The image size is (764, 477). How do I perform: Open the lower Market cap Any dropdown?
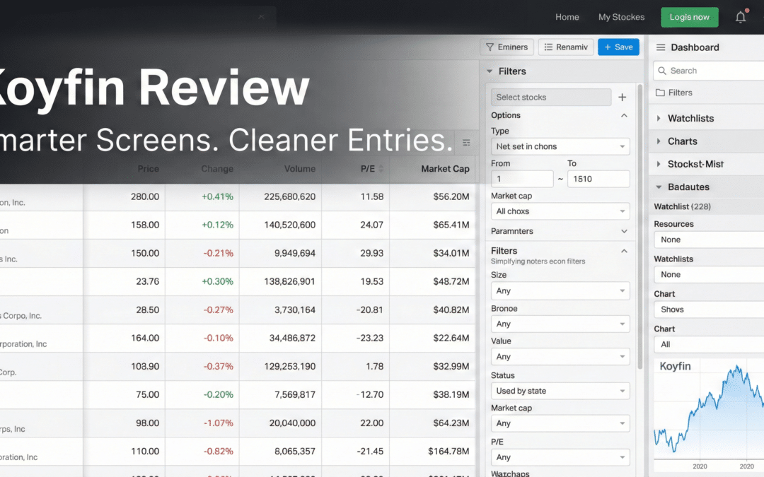pyautogui.click(x=560, y=423)
